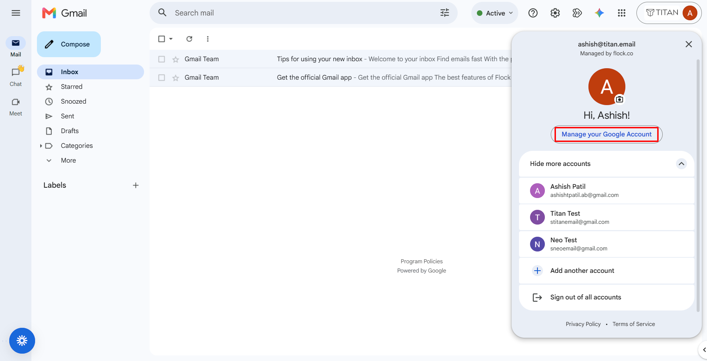
Task: Show the side panel arrow
Action: click(x=703, y=350)
